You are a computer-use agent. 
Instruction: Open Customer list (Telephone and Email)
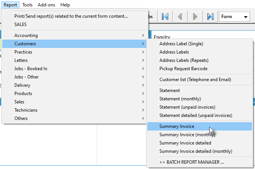pos(195,80)
